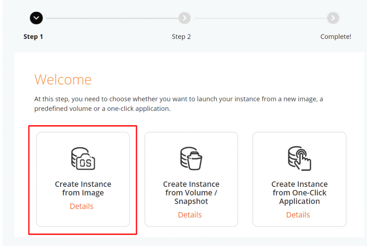
Task: Click the Welcome heading
Action: 63,80
